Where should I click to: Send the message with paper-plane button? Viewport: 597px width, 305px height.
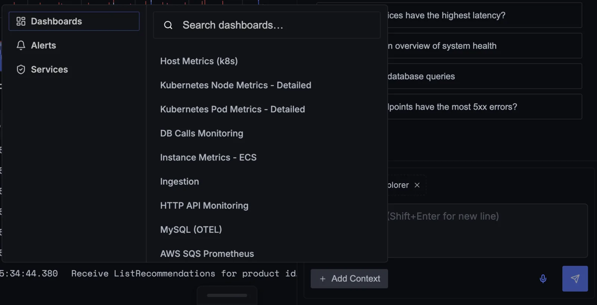(575, 279)
